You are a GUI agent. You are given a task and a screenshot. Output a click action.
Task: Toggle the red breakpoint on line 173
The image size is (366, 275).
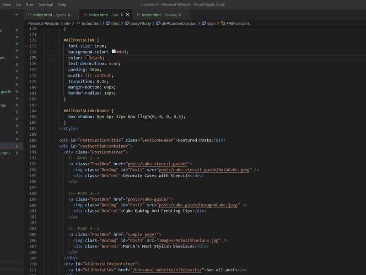pyautogui.click(x=27, y=46)
